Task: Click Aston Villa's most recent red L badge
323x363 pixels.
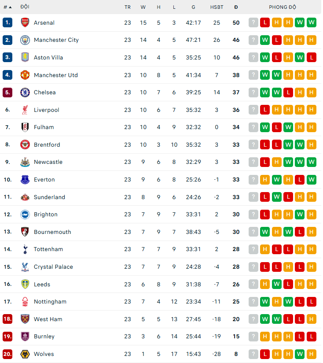Action: tap(312, 57)
